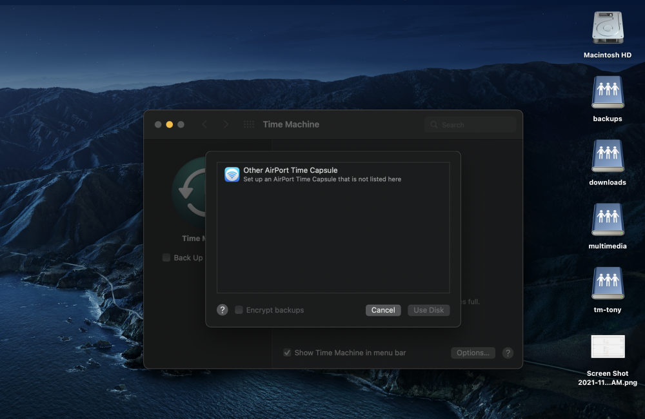Click the 'downloads' volume label

608,182
